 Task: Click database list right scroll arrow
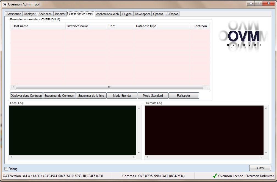click(x=207, y=87)
